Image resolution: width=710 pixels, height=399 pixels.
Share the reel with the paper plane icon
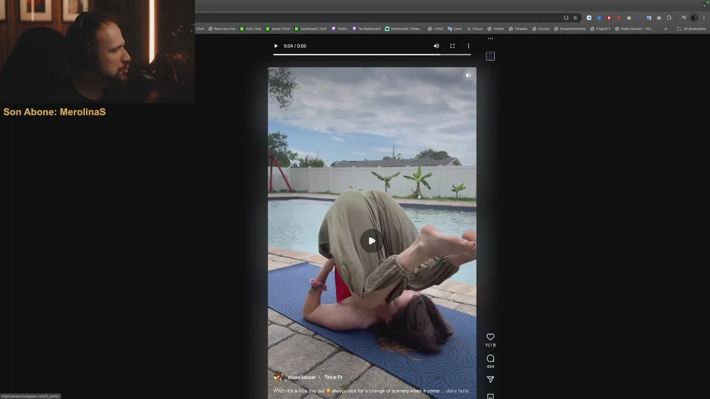490,380
